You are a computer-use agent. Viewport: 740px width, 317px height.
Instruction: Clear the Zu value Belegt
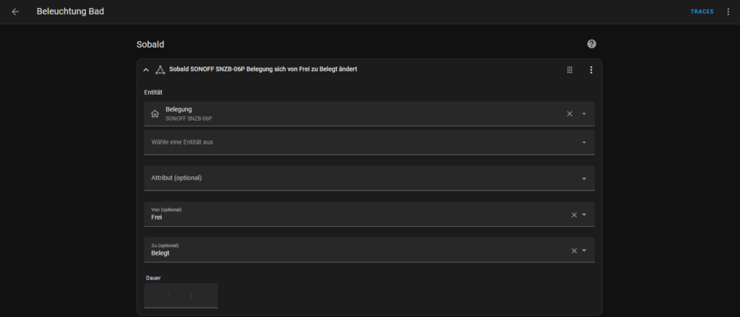click(574, 251)
